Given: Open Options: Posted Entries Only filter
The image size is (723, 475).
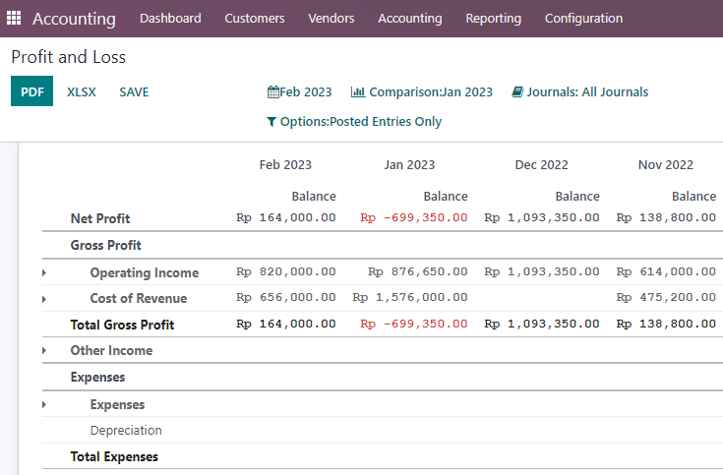Looking at the screenshot, I should pos(354,122).
